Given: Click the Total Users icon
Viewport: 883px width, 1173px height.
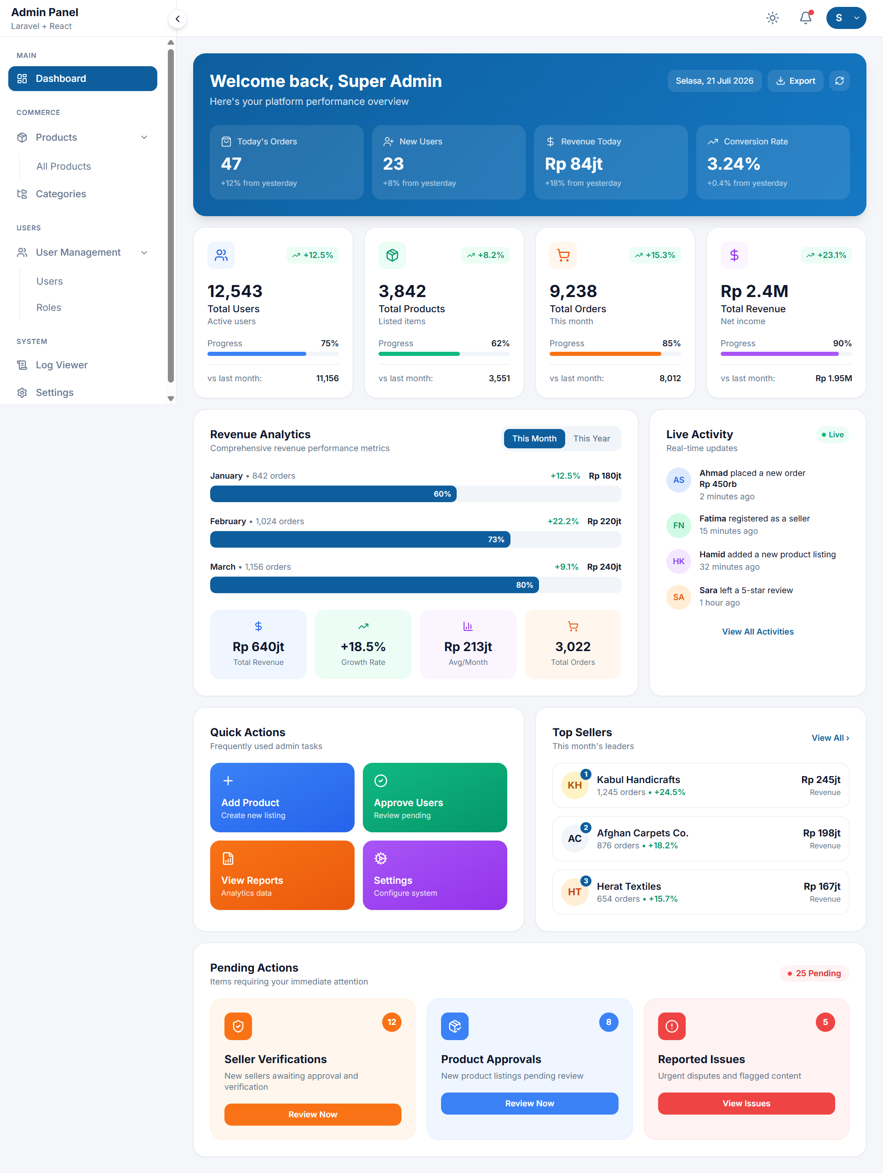Looking at the screenshot, I should pos(221,255).
